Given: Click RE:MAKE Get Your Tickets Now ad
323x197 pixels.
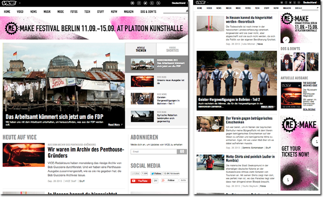Looking at the screenshot, I should tap(299, 153).
